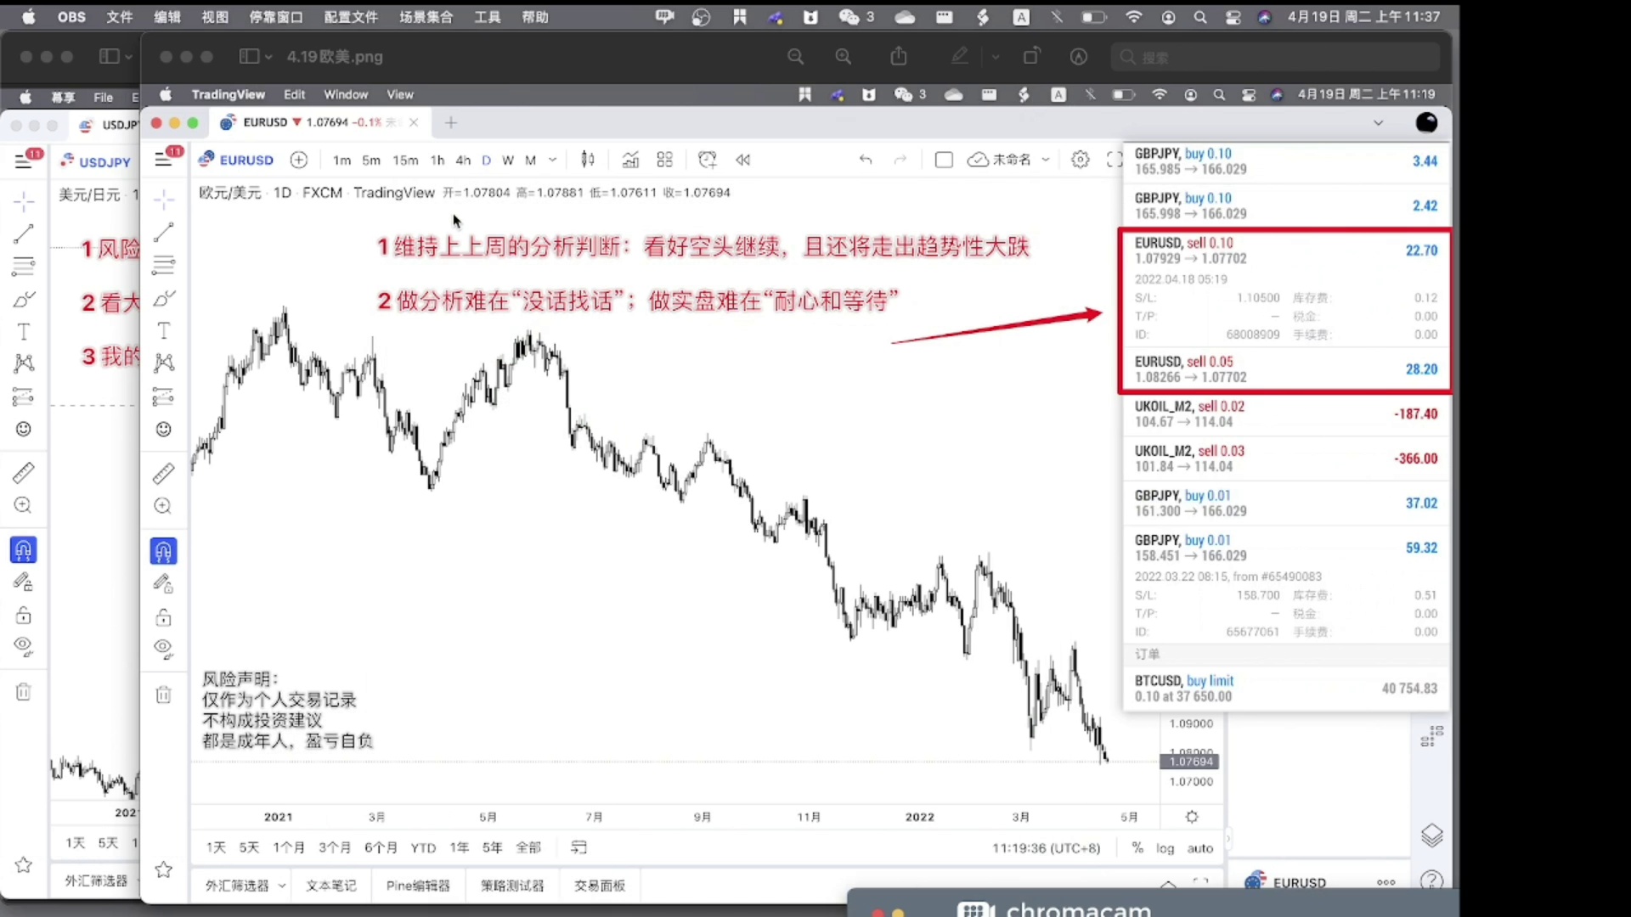The image size is (1631, 917).
Task: Toggle auto scale on price axis
Action: coord(1199,847)
